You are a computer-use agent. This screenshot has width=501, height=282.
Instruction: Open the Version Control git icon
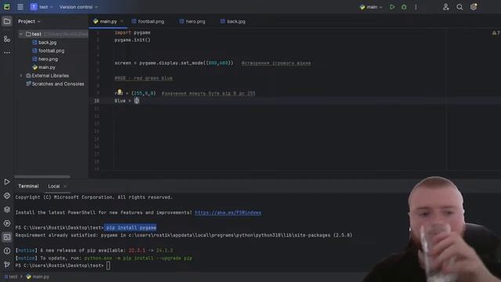[7, 265]
